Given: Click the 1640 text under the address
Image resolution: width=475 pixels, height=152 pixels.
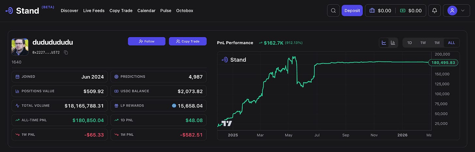Looking at the screenshot, I should tap(16, 62).
